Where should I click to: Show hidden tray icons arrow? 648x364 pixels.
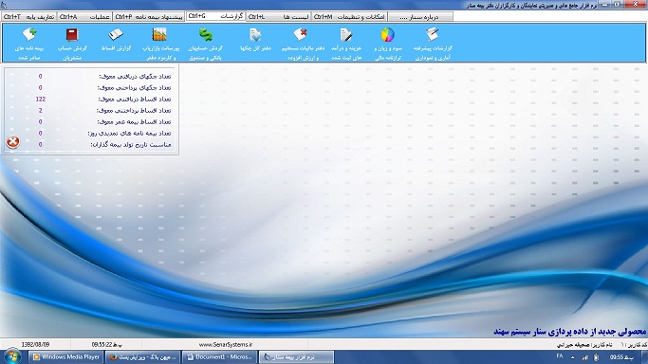tap(572, 357)
